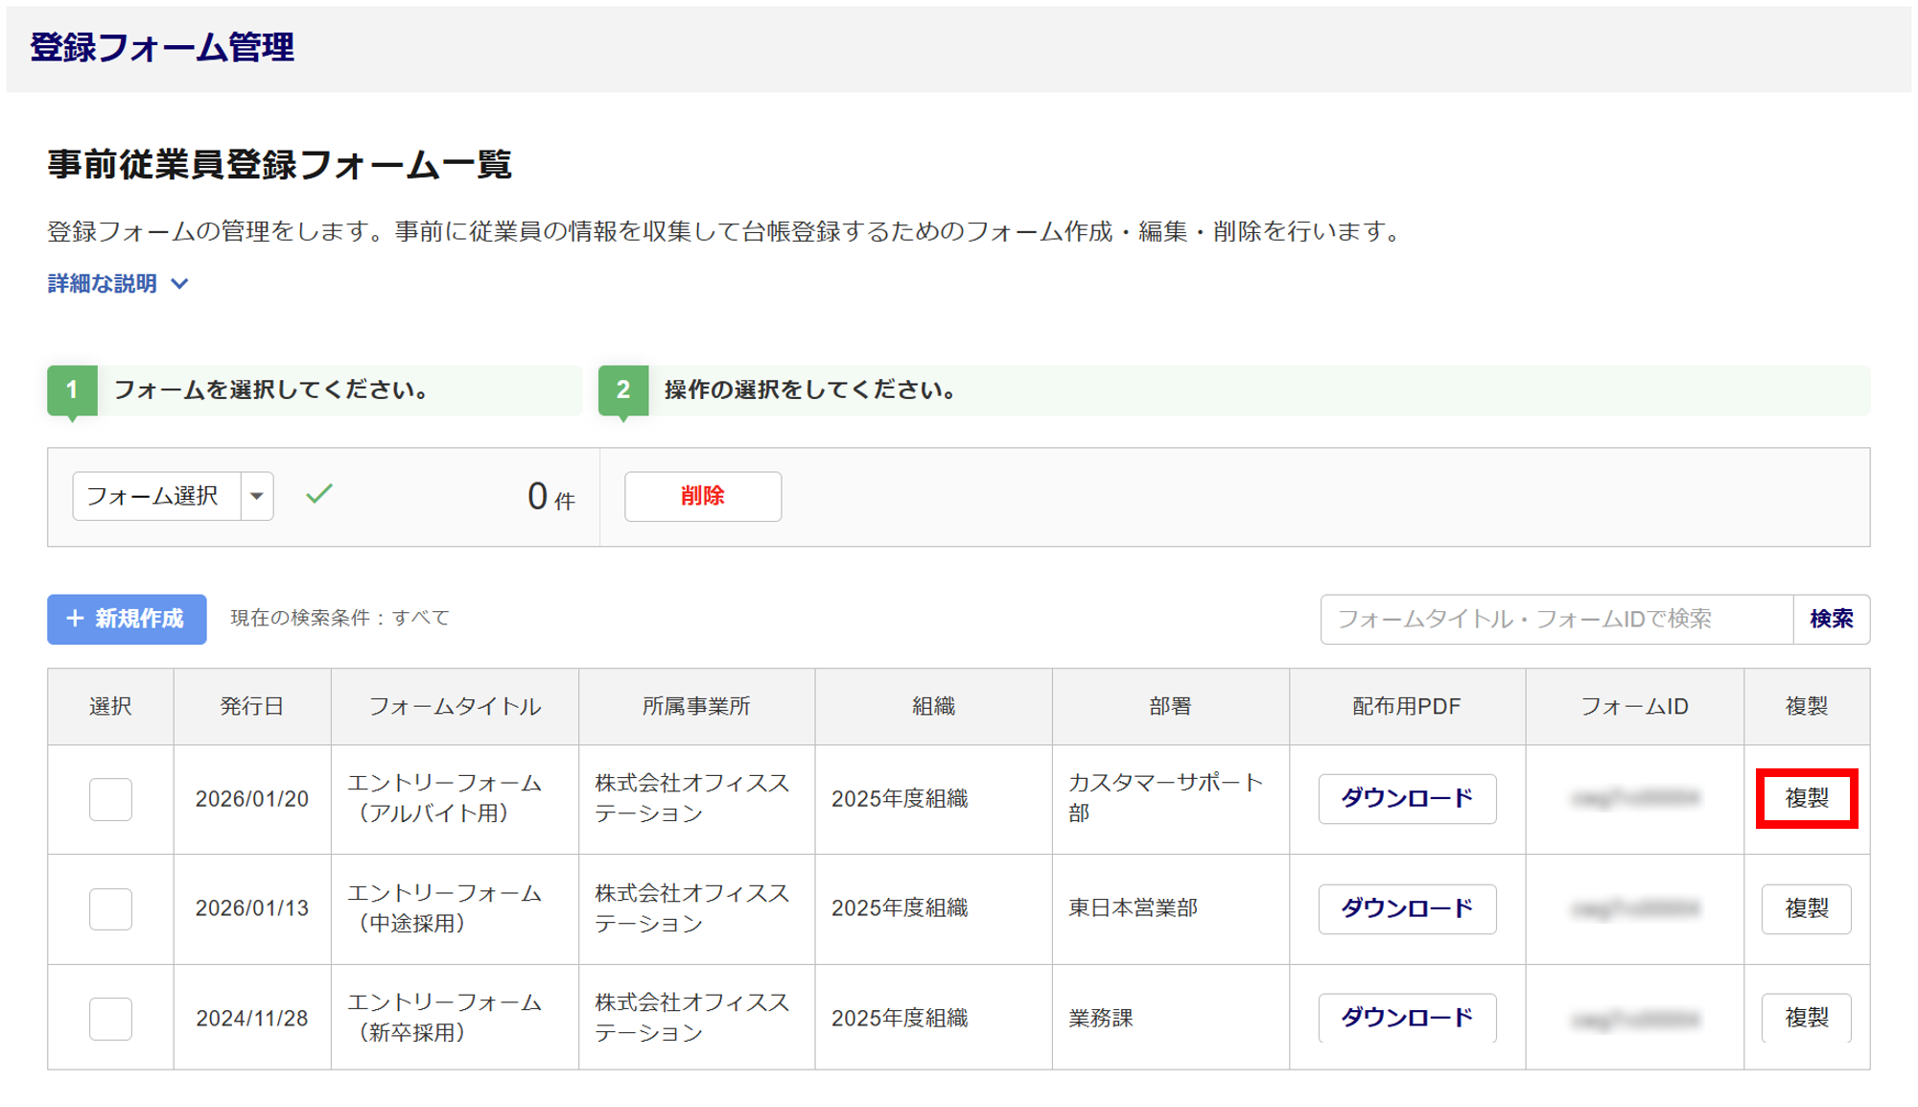
Task: Click the フォームタイトル column header
Action: click(455, 707)
